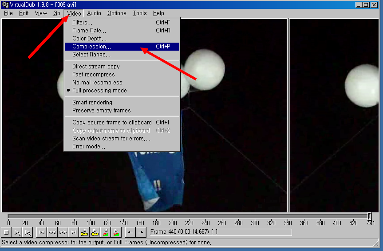Click the Stop playback button

pos(6,232)
